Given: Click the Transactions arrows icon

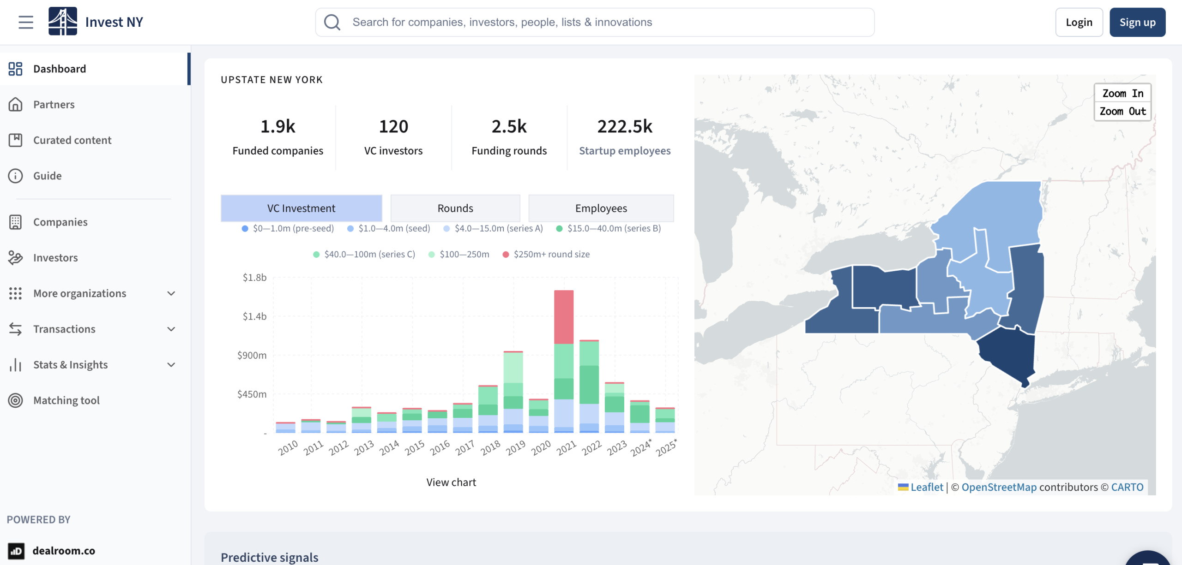Looking at the screenshot, I should (x=15, y=329).
